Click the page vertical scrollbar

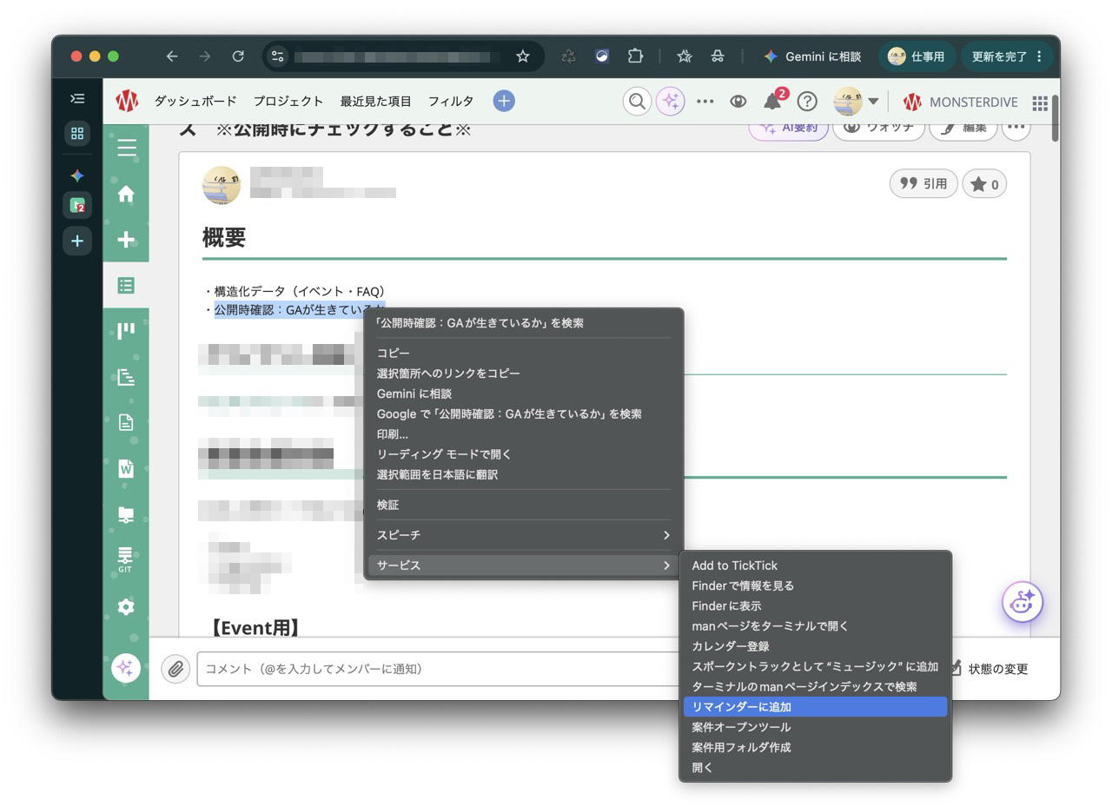1055,117
